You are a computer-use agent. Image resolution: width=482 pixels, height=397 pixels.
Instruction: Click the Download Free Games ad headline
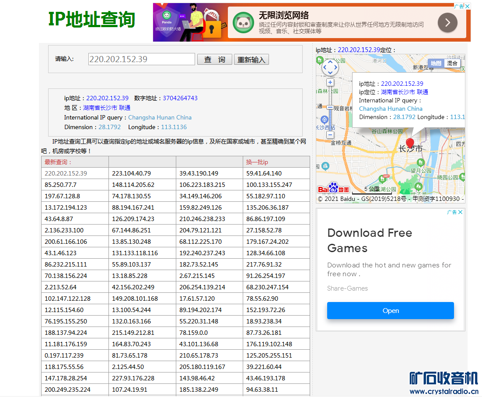(x=370, y=240)
